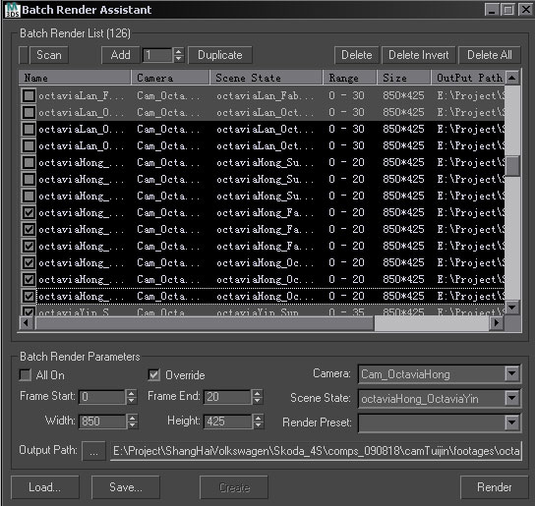This screenshot has height=506, width=535.
Task: Open the Render Preset dropdown
Action: coord(512,423)
